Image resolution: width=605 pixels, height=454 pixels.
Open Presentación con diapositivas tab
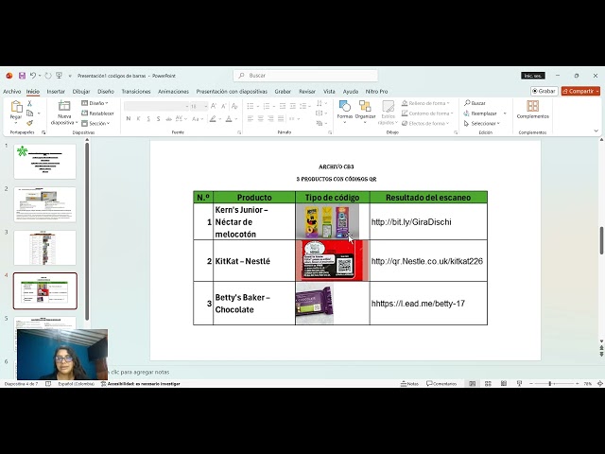click(232, 92)
